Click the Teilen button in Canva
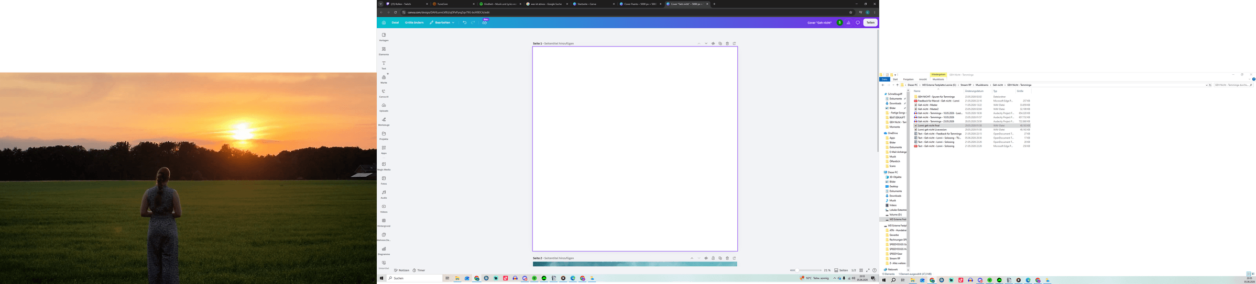This screenshot has height=284, width=1256. [870, 22]
